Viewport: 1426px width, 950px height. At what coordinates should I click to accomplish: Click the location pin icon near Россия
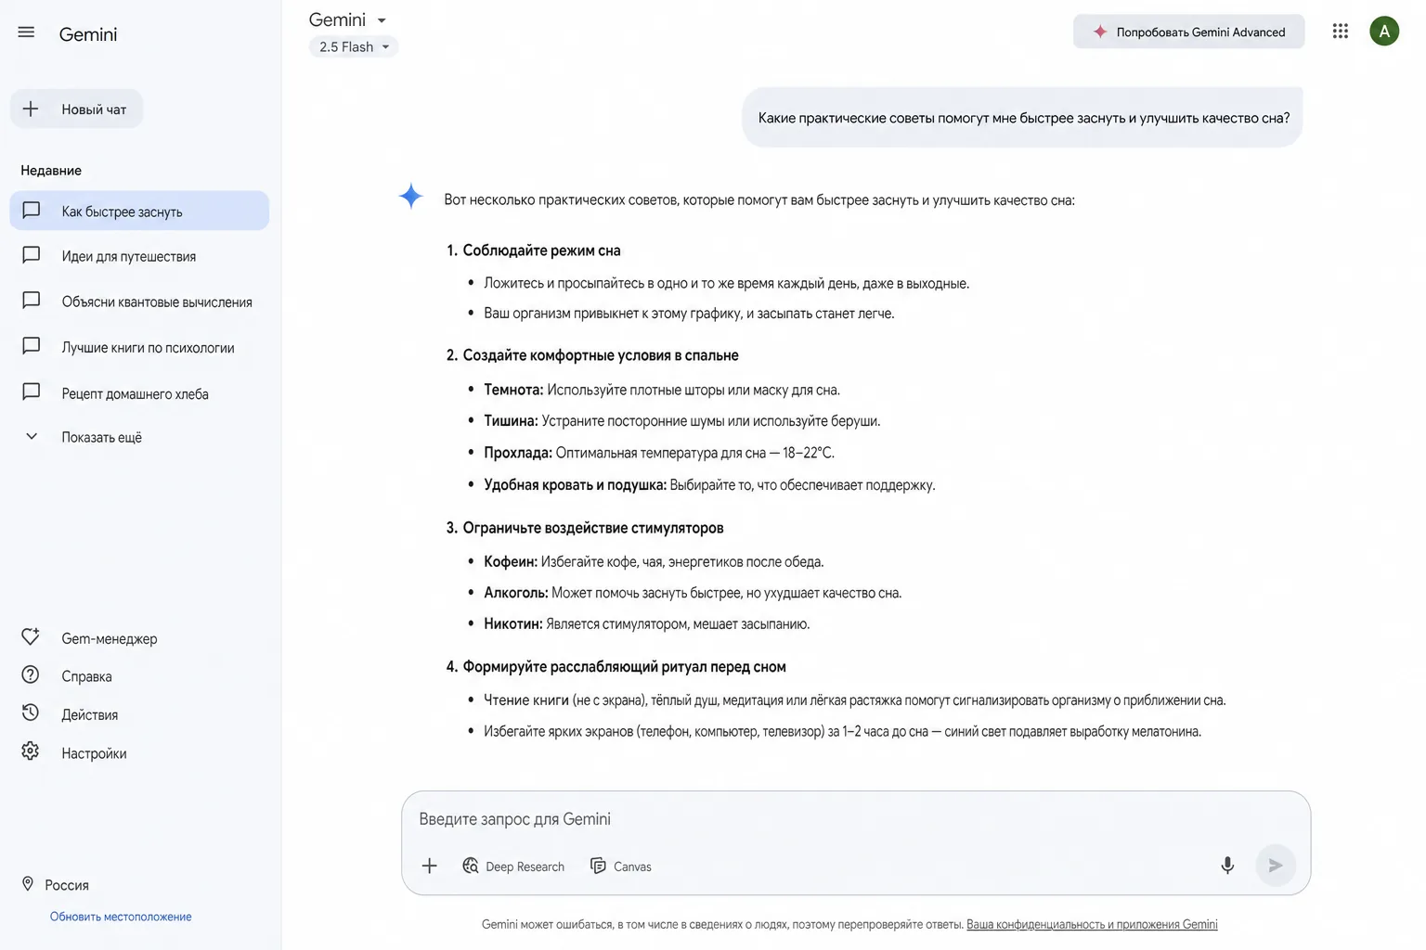click(x=28, y=884)
